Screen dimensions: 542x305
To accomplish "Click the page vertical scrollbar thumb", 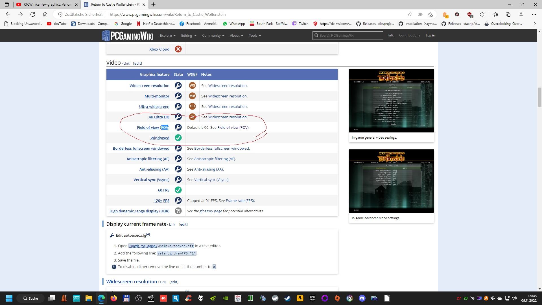I will [x=539, y=97].
